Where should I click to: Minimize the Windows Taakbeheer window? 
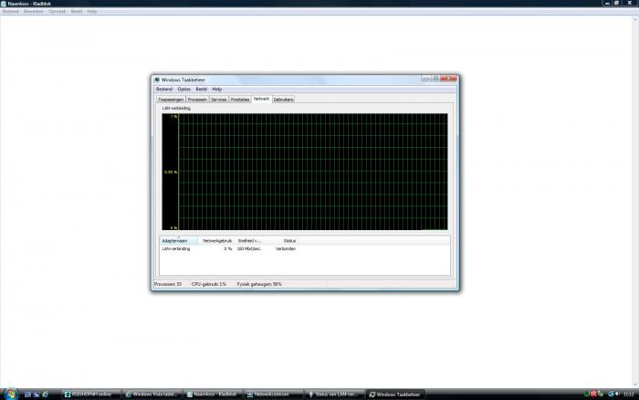[x=426, y=79]
